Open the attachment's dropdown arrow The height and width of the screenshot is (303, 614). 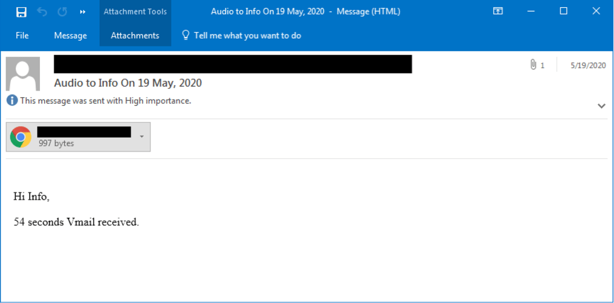point(141,136)
